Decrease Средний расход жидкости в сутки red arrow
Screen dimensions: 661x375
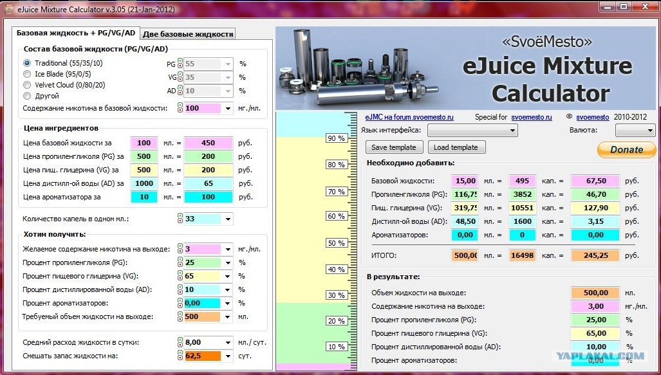(180, 345)
